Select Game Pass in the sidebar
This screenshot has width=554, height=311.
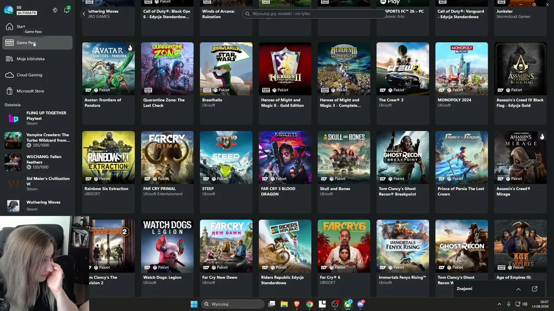37,43
